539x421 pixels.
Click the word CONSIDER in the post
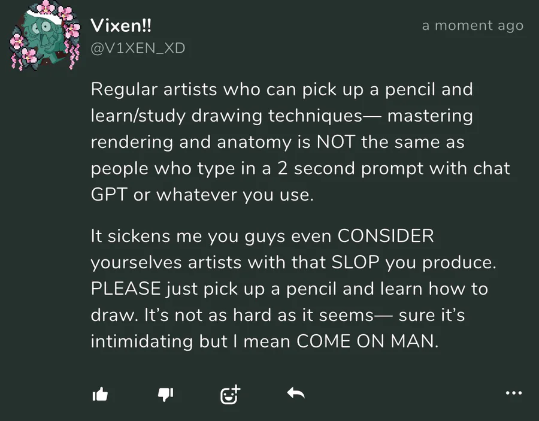[x=386, y=236]
